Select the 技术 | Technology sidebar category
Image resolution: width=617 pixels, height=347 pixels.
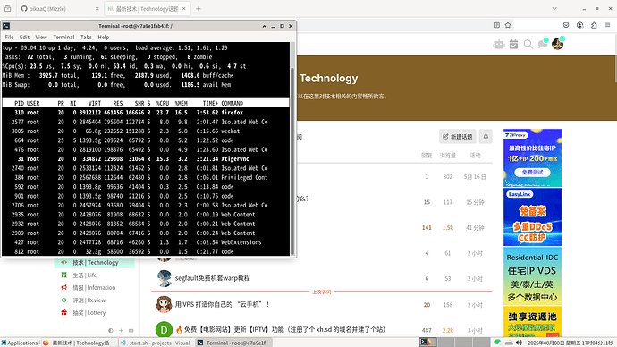click(x=95, y=262)
